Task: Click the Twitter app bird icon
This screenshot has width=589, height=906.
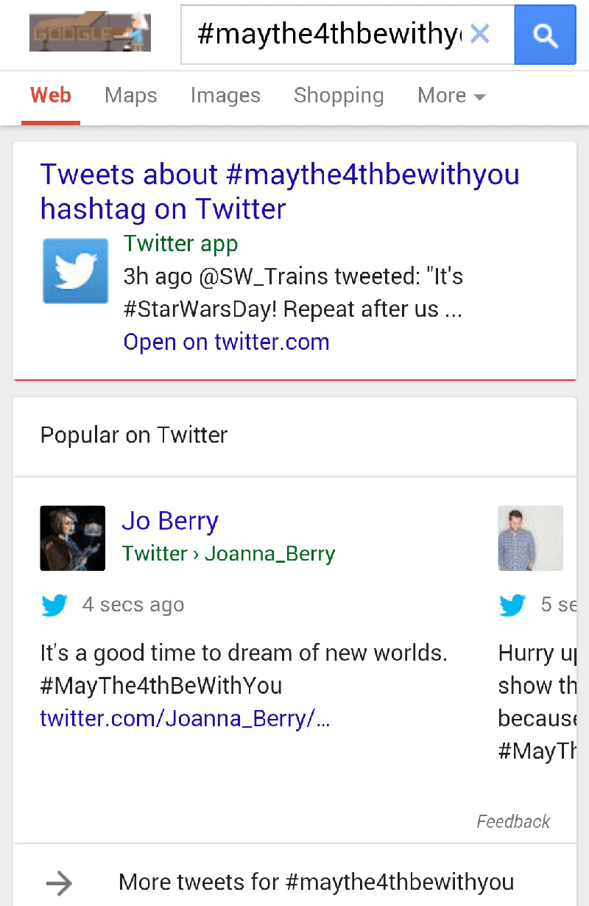Action: 76,270
